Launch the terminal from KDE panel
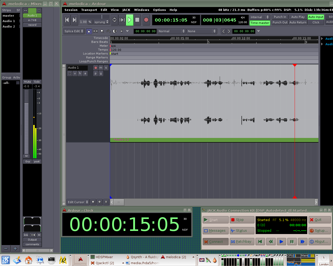333x266 pixels. 52,260
